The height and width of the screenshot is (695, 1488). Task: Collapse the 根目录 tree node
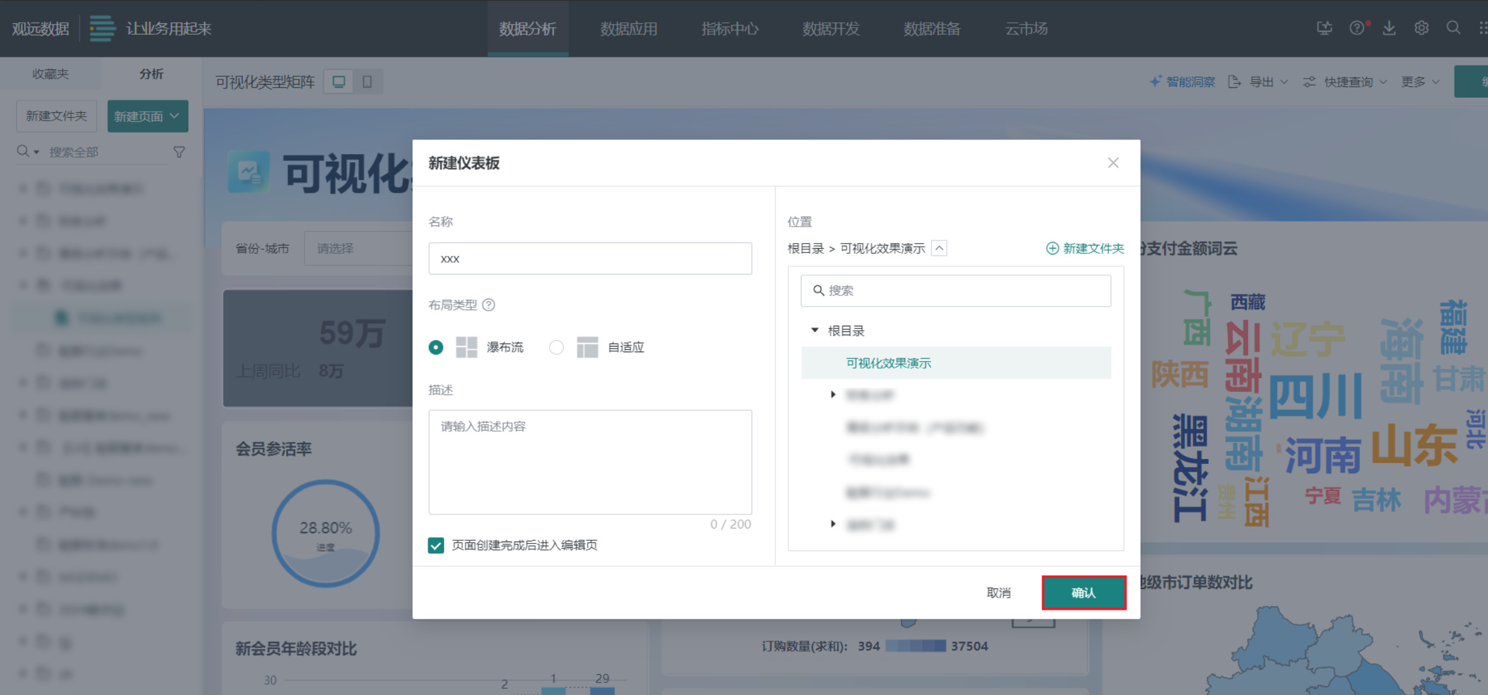click(x=815, y=330)
